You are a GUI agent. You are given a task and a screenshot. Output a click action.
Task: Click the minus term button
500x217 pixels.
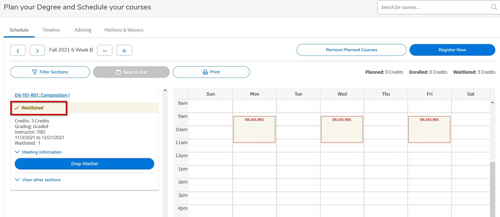click(x=105, y=50)
